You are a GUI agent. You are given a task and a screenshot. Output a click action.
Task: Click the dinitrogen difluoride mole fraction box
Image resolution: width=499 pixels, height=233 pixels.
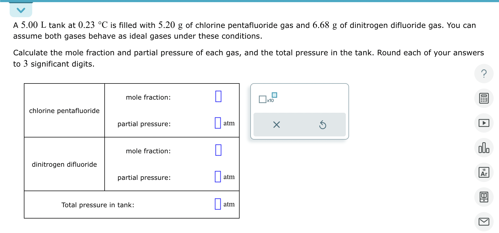coord(218,150)
